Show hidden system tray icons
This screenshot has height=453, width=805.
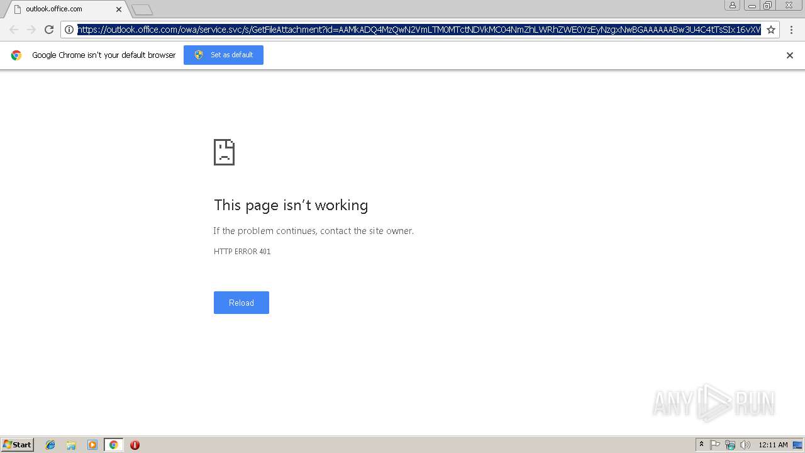701,445
